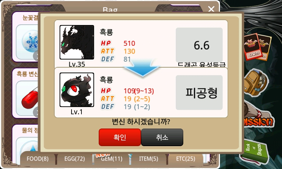Close the Bag window with X
Screen dimensions: 282x169
tap(211, 8)
